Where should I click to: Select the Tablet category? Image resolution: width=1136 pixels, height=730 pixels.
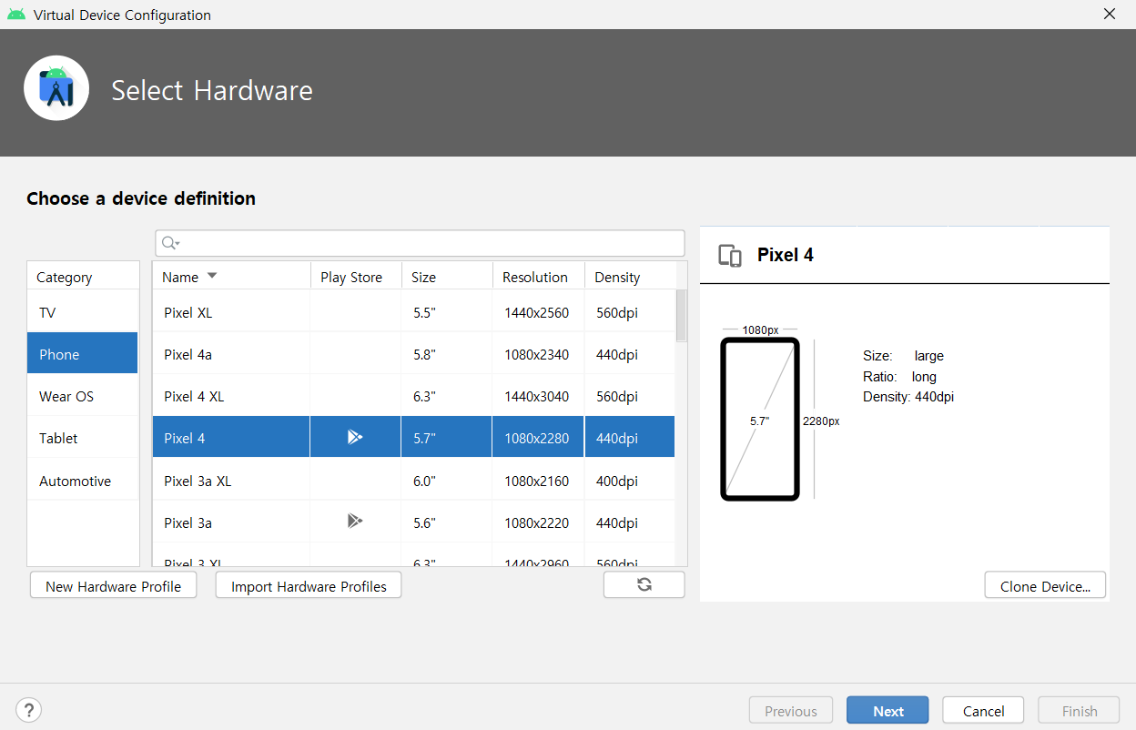(x=83, y=438)
